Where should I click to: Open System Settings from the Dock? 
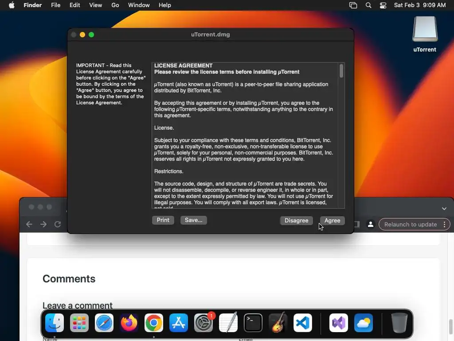(x=204, y=323)
